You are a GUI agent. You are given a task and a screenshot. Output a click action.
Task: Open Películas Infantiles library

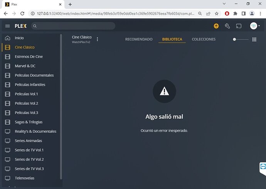point(30,84)
